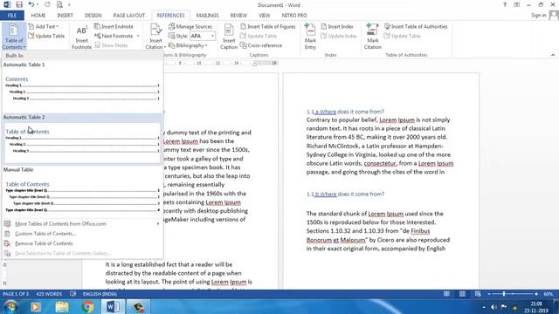Click the Windows Start button
This screenshot has height=314, width=559.
click(10, 306)
